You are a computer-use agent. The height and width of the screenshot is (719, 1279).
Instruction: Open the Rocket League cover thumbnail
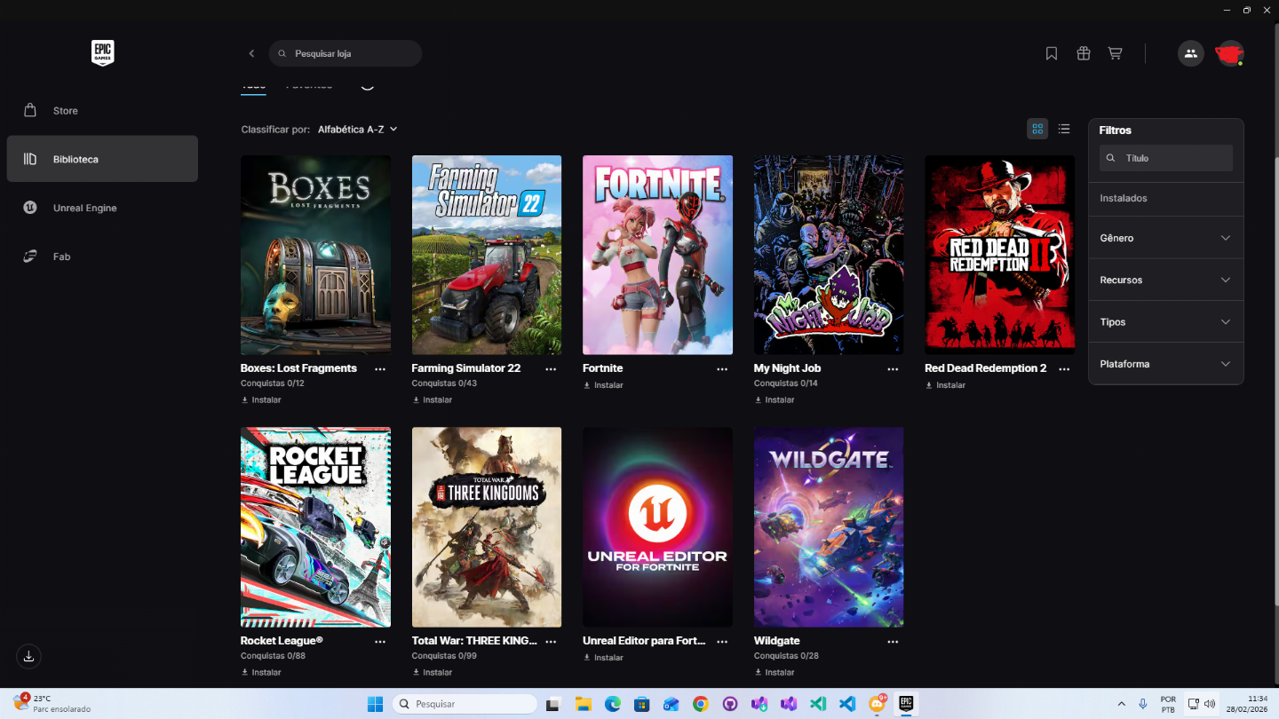(315, 527)
